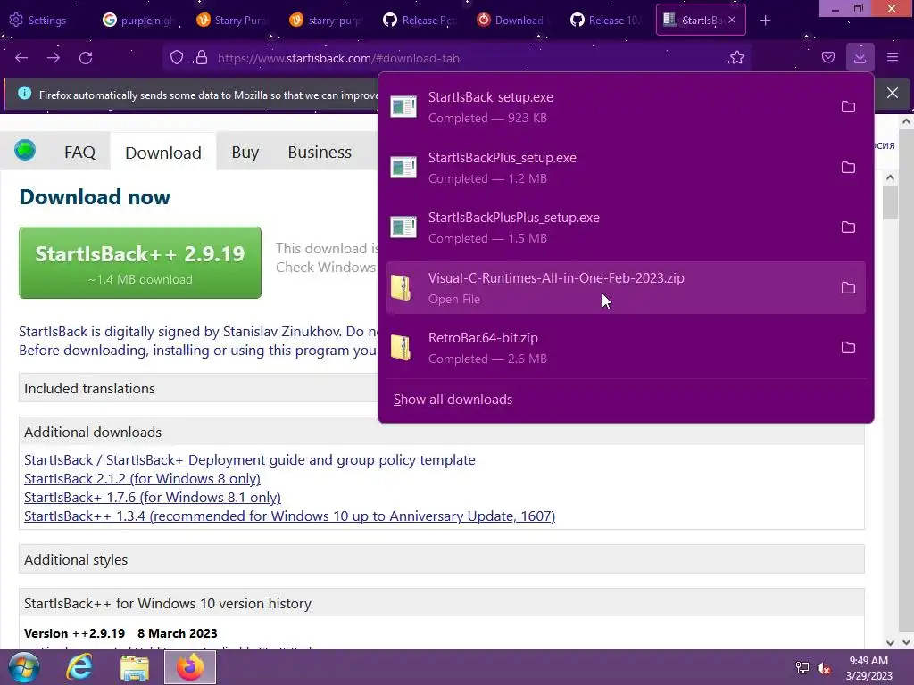
Task: Switch to the starry-purp tab
Action: coord(325,21)
